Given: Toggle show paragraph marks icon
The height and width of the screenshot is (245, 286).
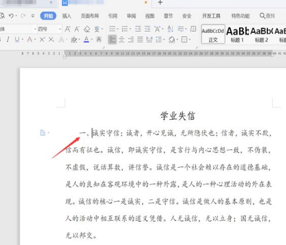Looking at the screenshot, I should [181, 29].
